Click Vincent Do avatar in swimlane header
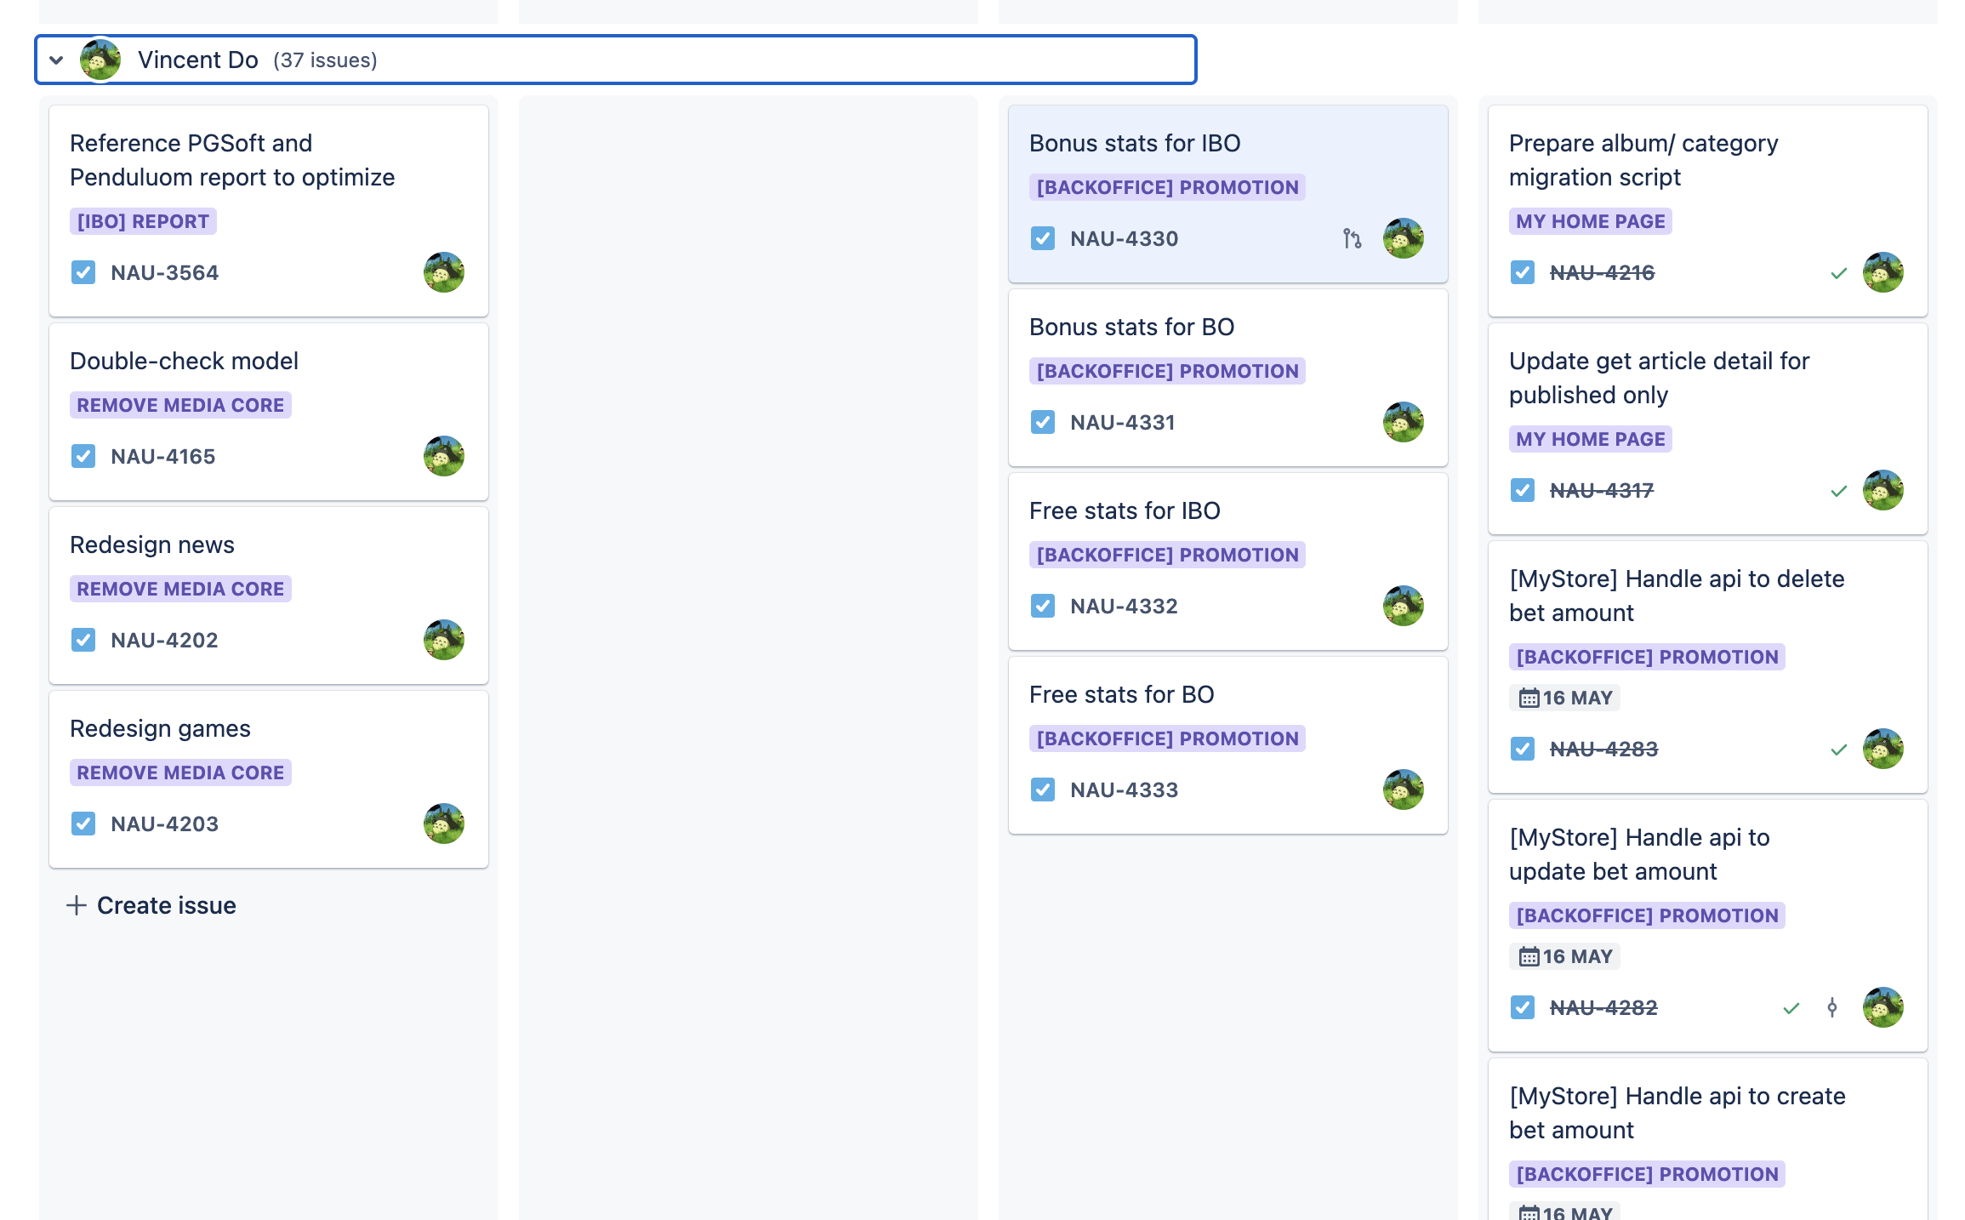Viewport: 1965px width, 1220px height. [x=100, y=60]
